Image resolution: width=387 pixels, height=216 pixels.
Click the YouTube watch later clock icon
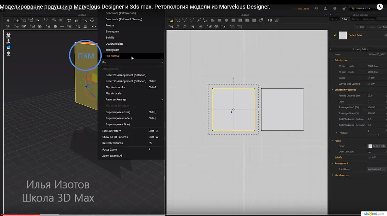pyautogui.click(x=379, y=7)
